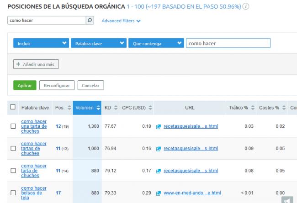Sort by the Pos. column arrows
This screenshot has height=203, width=297.
69,108
